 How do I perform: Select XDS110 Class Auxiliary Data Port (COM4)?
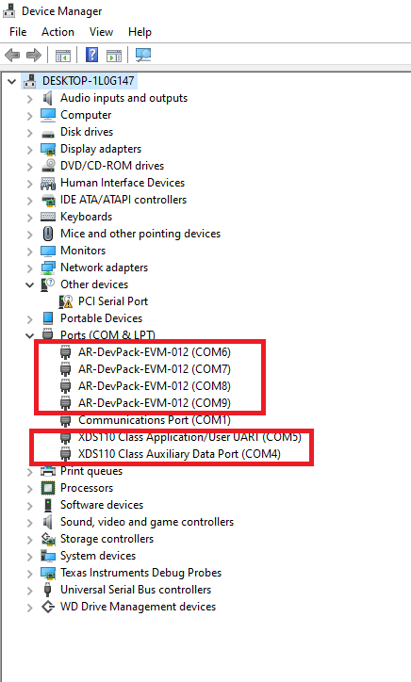tap(179, 454)
